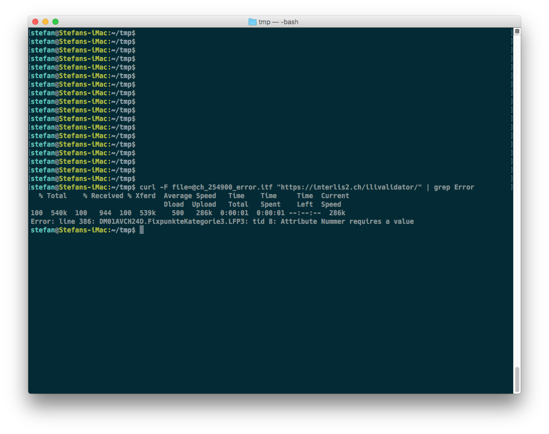Click the '% Received' column header

tap(103, 196)
